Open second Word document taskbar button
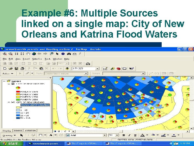This screenshot has width=194, height=146. 123,144
